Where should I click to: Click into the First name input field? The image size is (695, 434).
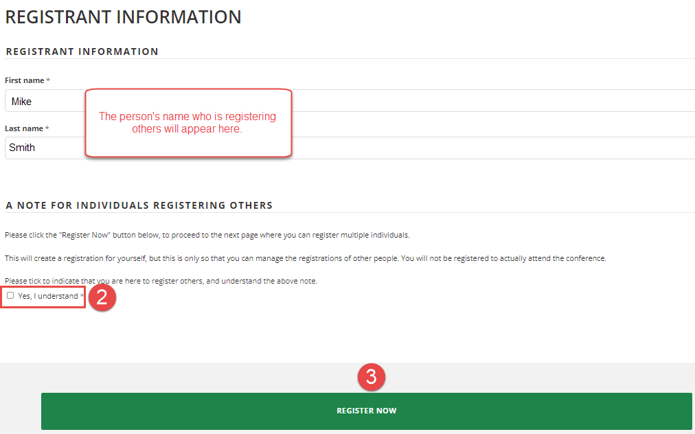481,101
